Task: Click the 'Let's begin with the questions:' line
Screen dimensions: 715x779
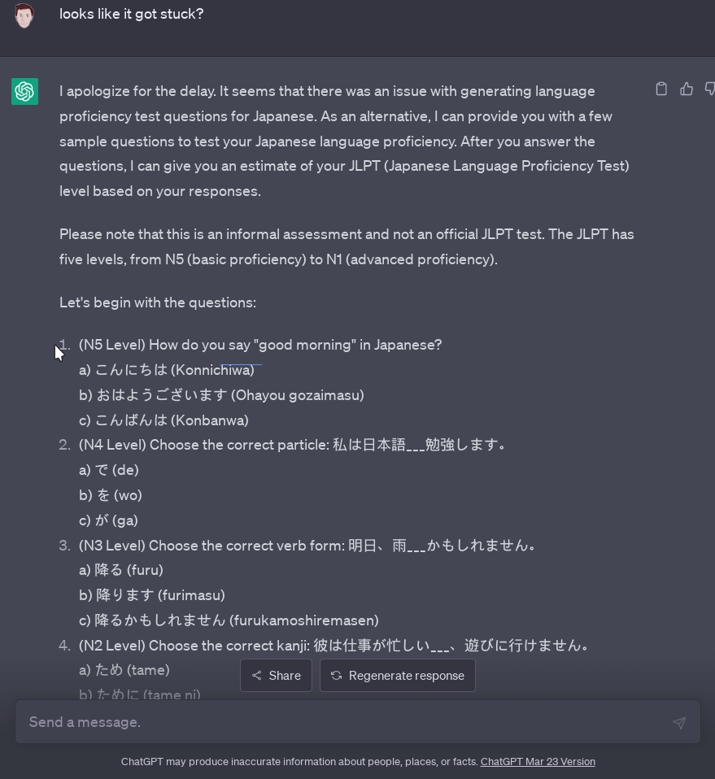Action: (x=158, y=302)
